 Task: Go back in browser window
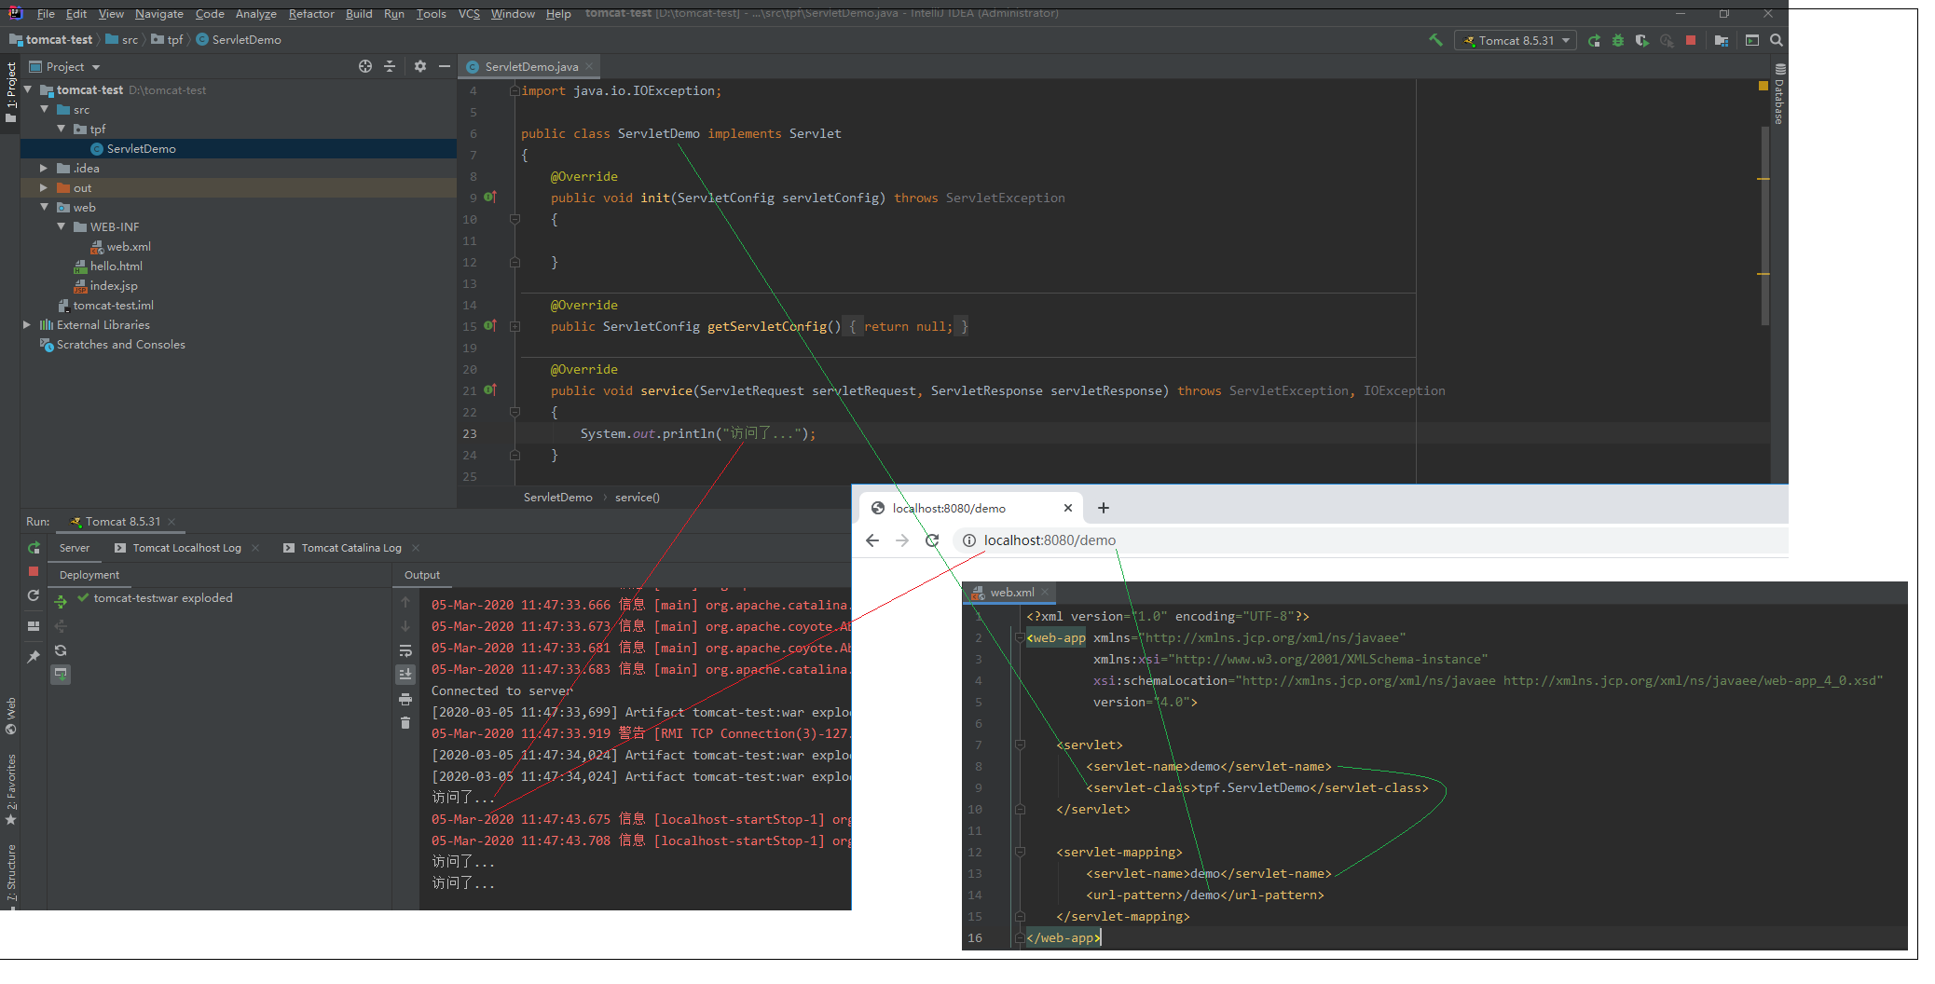tap(872, 540)
